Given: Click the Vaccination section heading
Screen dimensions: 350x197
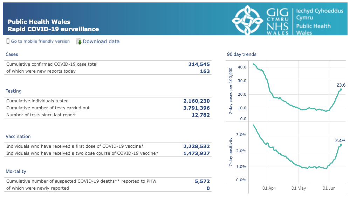Looking at the screenshot, I should (x=18, y=137).
